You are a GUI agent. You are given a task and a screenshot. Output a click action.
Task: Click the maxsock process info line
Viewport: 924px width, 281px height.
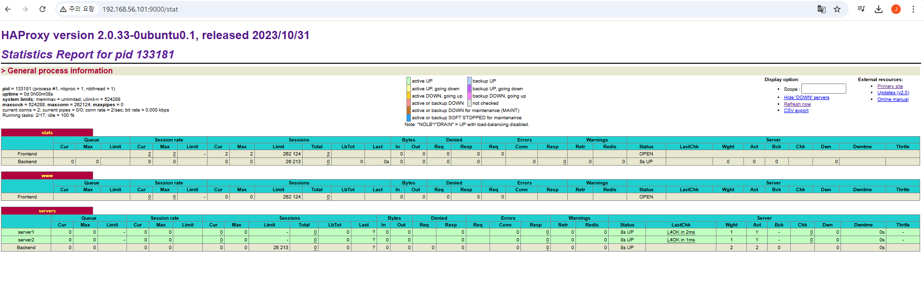[x=63, y=105]
